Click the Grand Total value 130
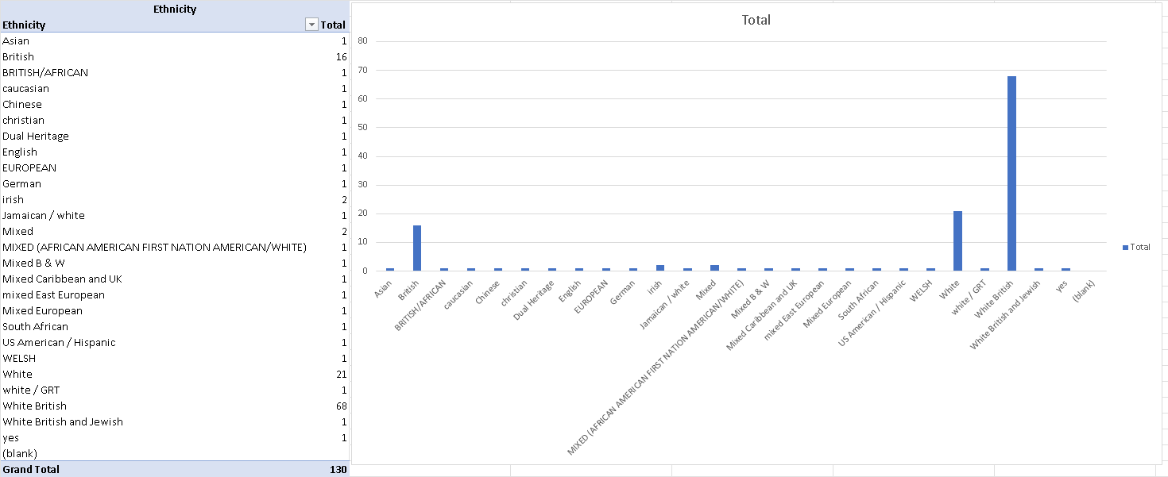 click(338, 469)
